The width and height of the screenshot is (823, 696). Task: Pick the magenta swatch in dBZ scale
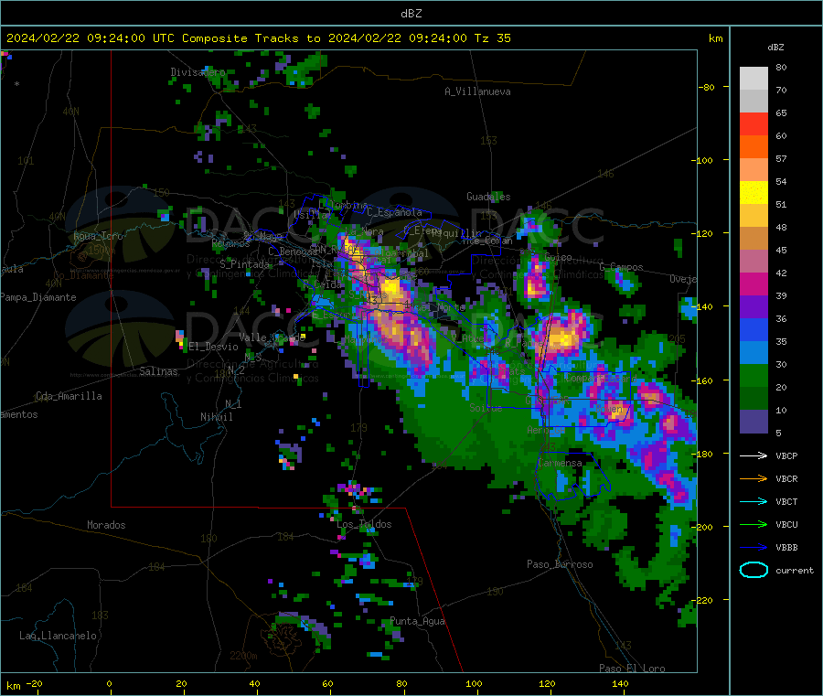[754, 284]
